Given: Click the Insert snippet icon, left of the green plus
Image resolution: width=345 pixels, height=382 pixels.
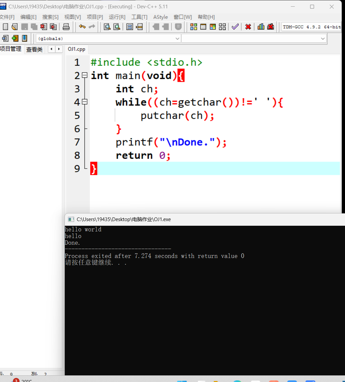Looking at the screenshot, I should [5, 38].
